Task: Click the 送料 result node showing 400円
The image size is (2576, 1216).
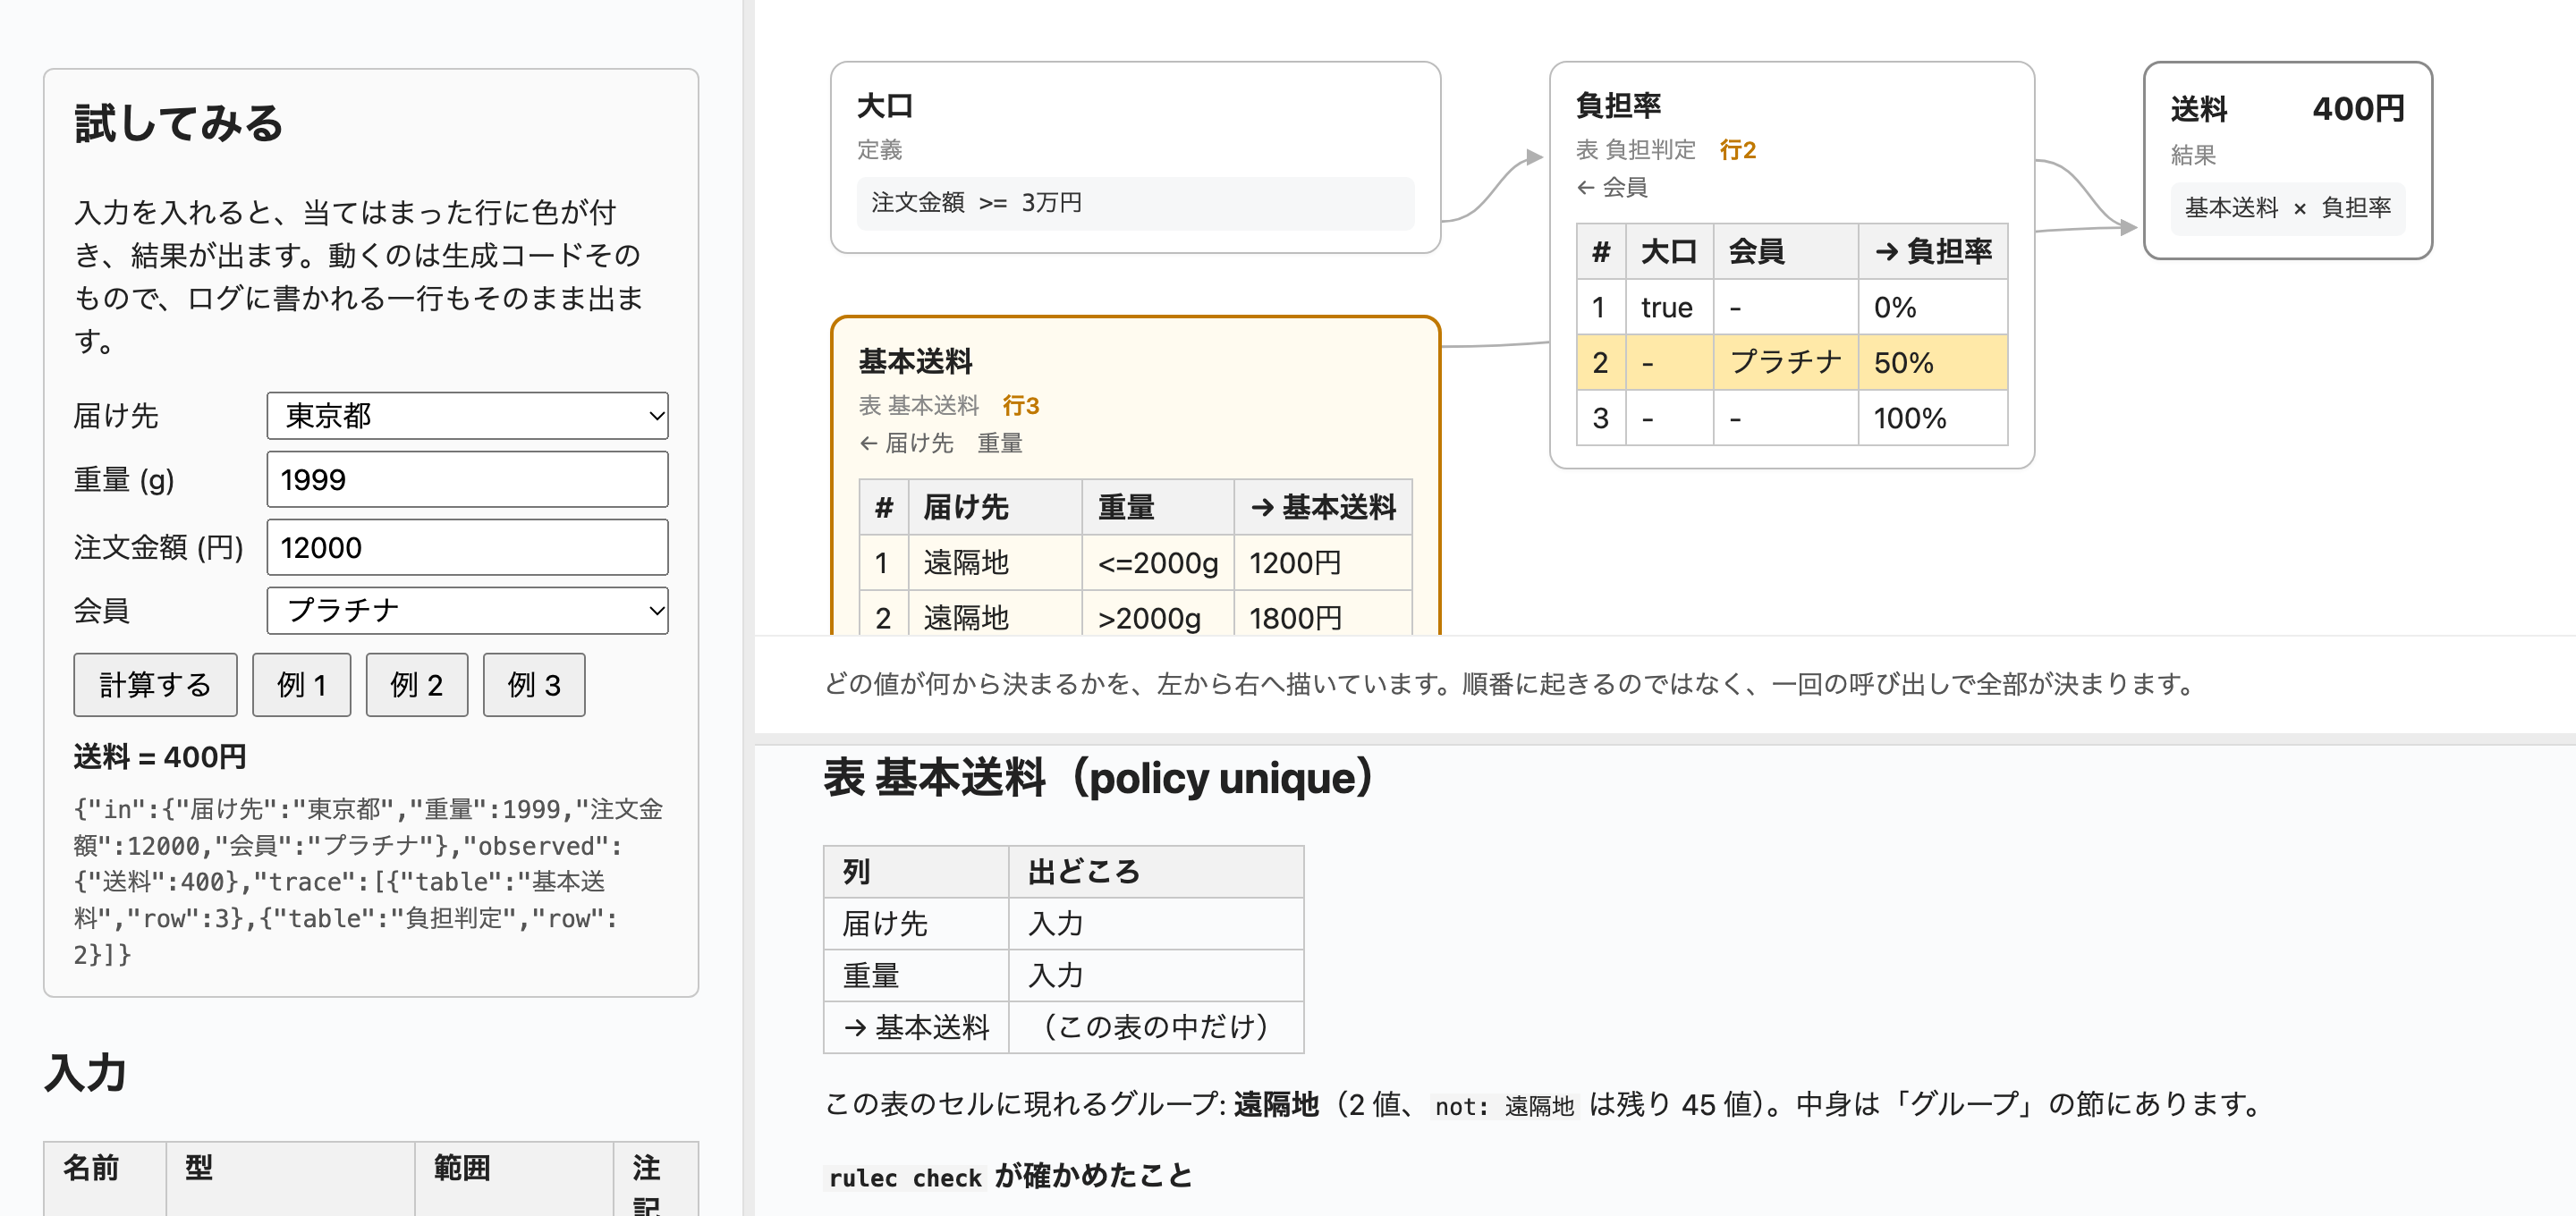Action: (2288, 160)
